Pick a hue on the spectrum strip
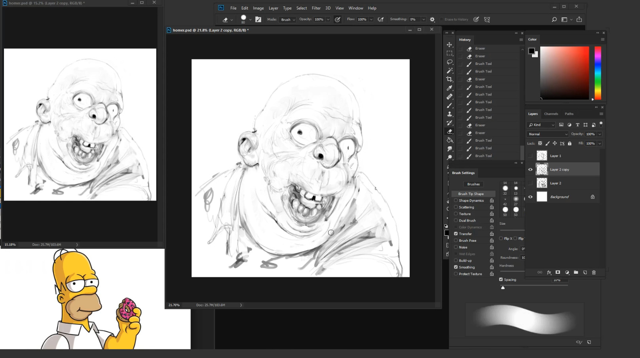Image resolution: width=640 pixels, height=358 pixels. coord(598,73)
